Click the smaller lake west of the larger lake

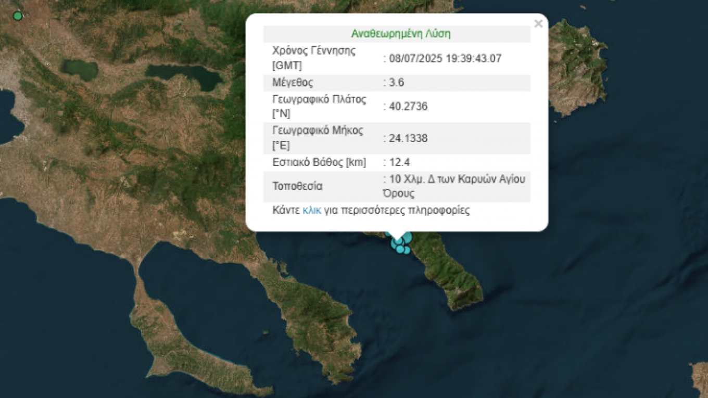pyautogui.click(x=81, y=69)
